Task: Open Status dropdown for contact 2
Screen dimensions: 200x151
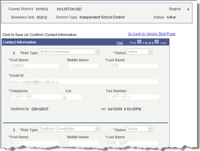Action: [140, 52]
